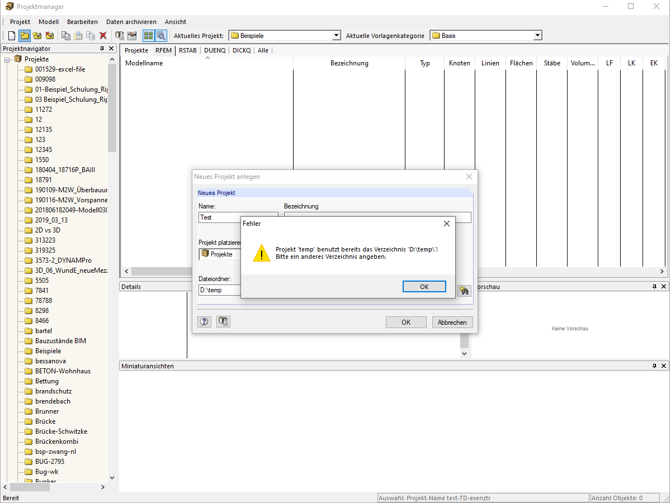Viewport: 671px width, 503px height.
Task: Open the Aktuelles Projekt dropdown
Action: (336, 35)
